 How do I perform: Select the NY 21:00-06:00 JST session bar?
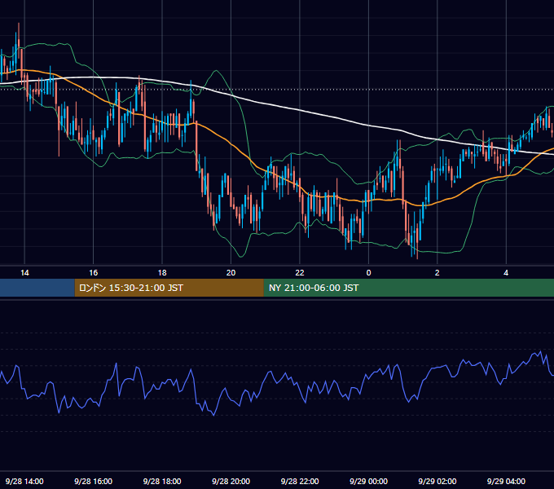409,288
